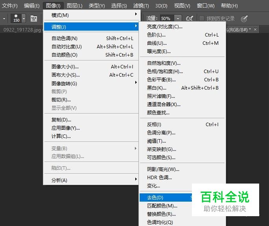Open the 帮助(H) menu
This screenshot has height=226, width=269.
point(229,6)
